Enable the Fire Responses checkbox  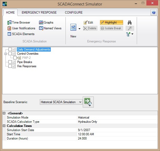(10, 66)
